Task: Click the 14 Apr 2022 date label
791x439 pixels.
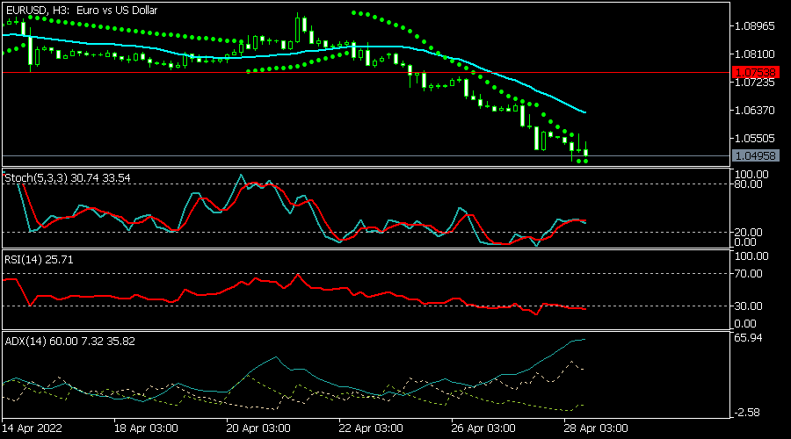Action: 32,428
